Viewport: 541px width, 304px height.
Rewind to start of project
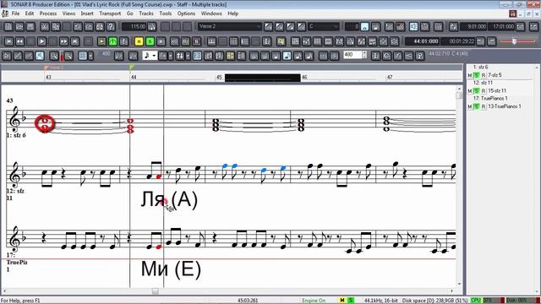pyautogui.click(x=9, y=41)
